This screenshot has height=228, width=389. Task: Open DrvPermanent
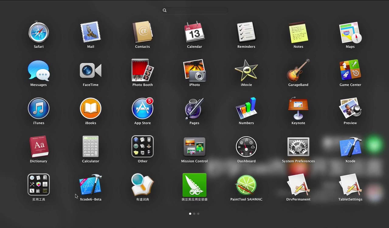298,185
